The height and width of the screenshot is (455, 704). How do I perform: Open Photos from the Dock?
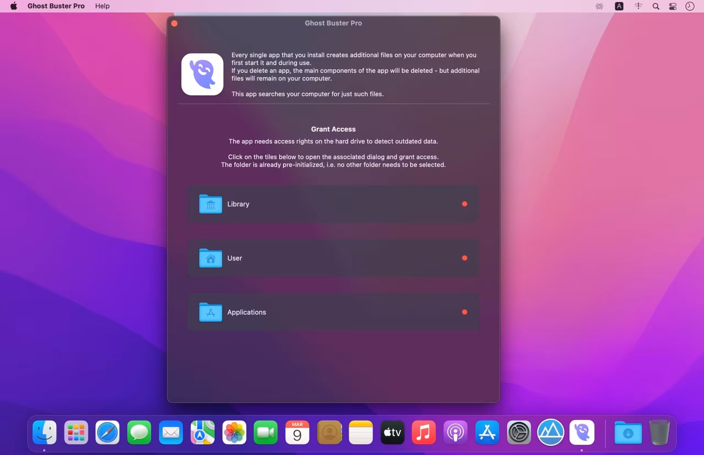tap(234, 432)
